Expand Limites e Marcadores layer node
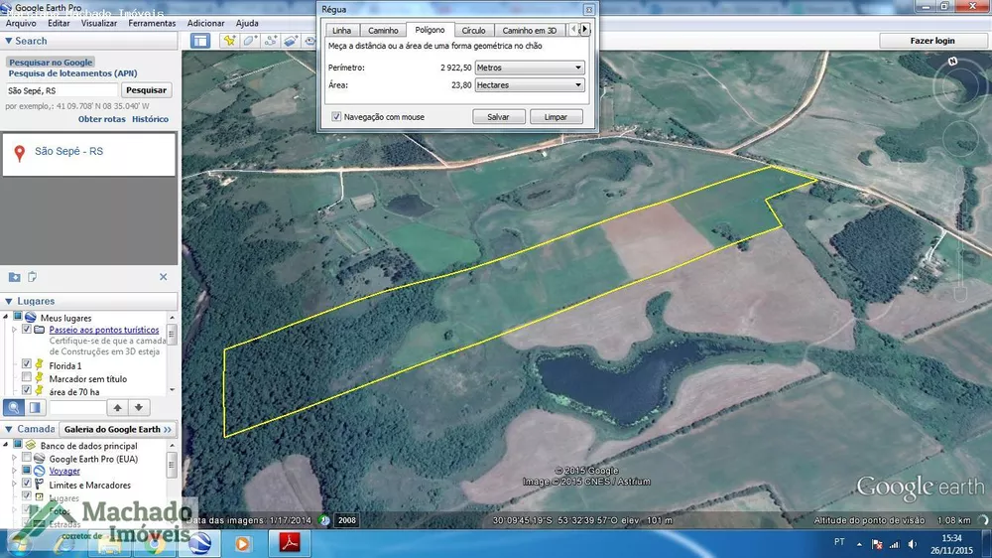This screenshot has height=558, width=992. click(14, 484)
